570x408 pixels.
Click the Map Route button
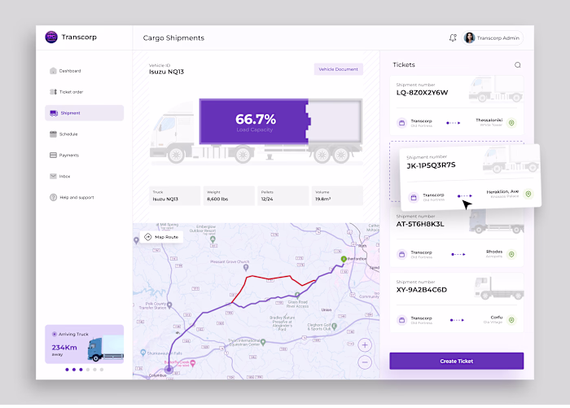point(161,237)
